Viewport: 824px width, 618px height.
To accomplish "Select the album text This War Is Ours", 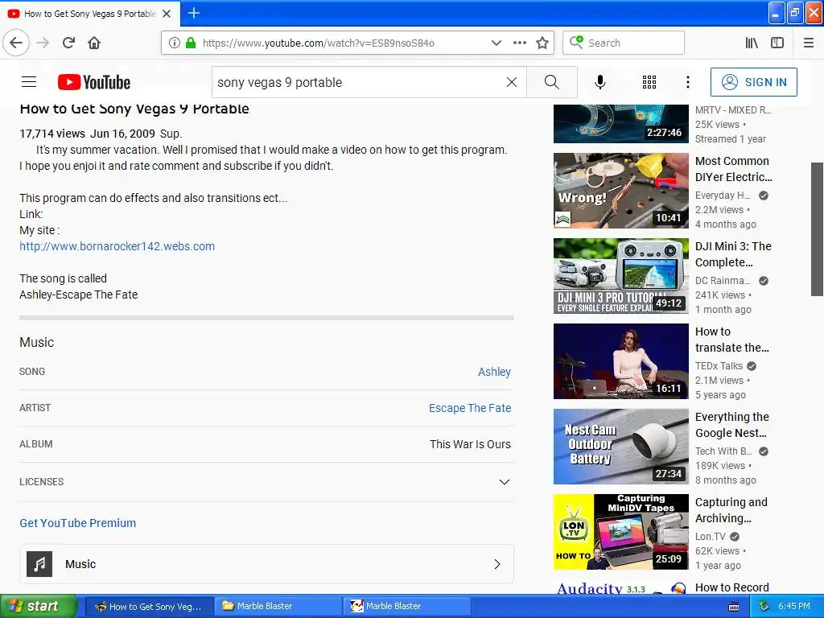I will tap(470, 444).
